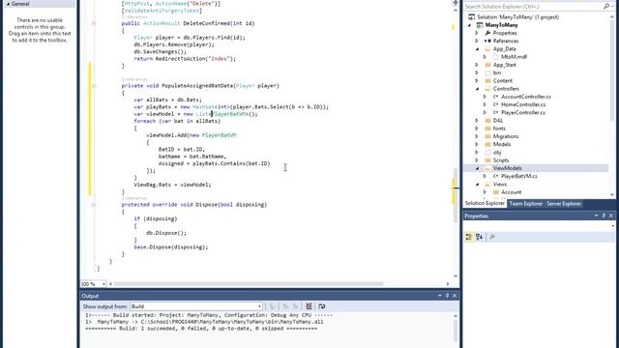This screenshot has width=619, height=348.
Task: Collapse DeleteConfirmed method outline toggle
Action: click(x=94, y=23)
